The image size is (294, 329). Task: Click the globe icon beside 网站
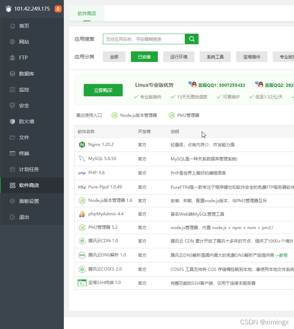click(x=12, y=42)
